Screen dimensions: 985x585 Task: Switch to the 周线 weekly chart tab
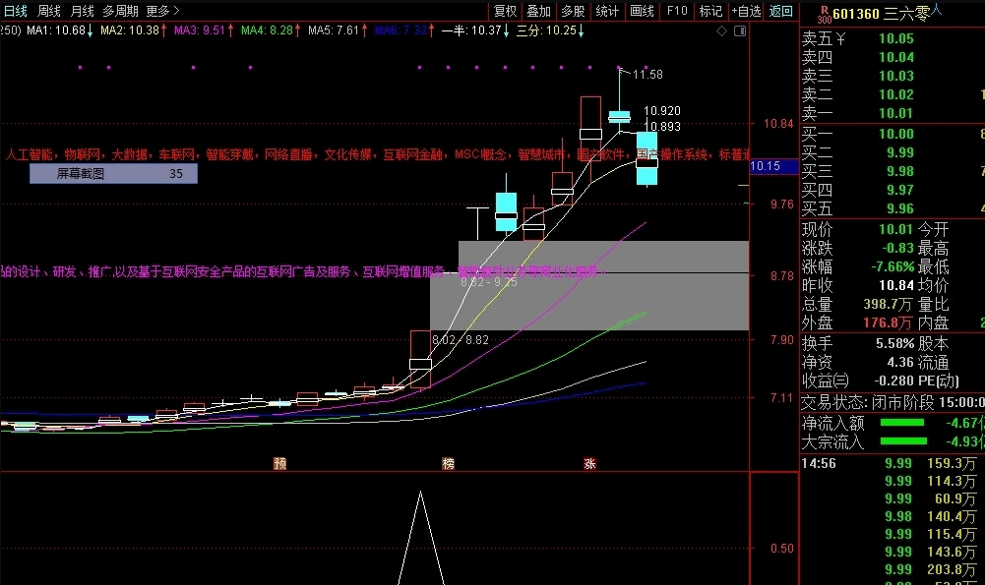tap(49, 11)
